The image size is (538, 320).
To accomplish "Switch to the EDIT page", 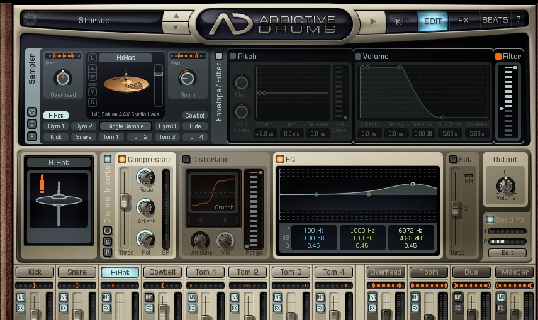I will click(433, 21).
